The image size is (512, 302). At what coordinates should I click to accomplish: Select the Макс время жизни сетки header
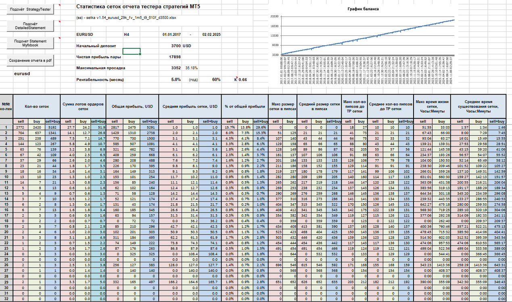click(x=432, y=106)
